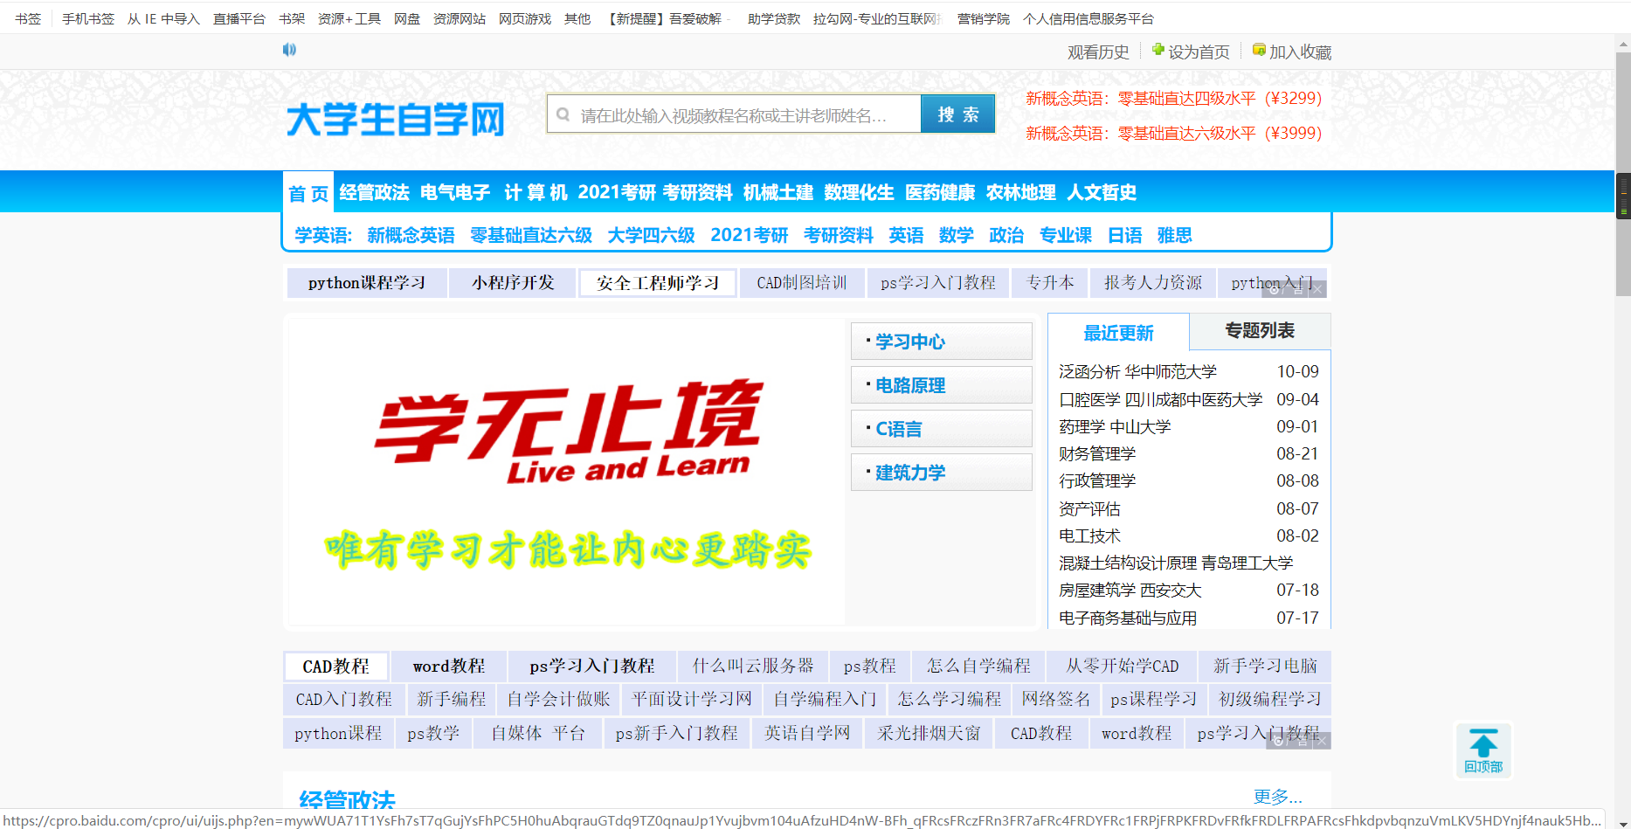Select 计算机 in the navigation bar
The width and height of the screenshot is (1631, 829).
pyautogui.click(x=536, y=192)
